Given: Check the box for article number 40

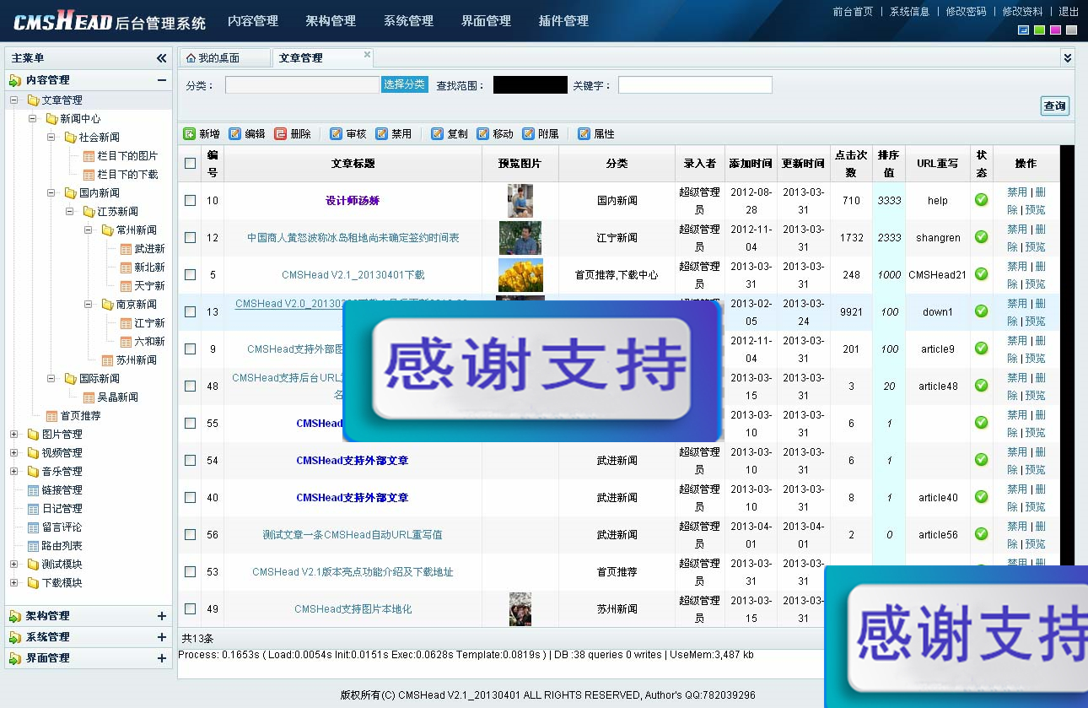Looking at the screenshot, I should [x=191, y=498].
